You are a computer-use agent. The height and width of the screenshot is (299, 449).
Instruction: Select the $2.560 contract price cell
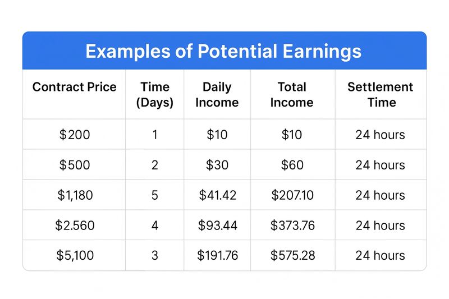75,226
